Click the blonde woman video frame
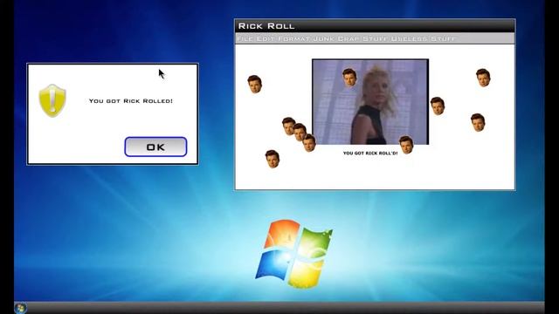 [370, 102]
